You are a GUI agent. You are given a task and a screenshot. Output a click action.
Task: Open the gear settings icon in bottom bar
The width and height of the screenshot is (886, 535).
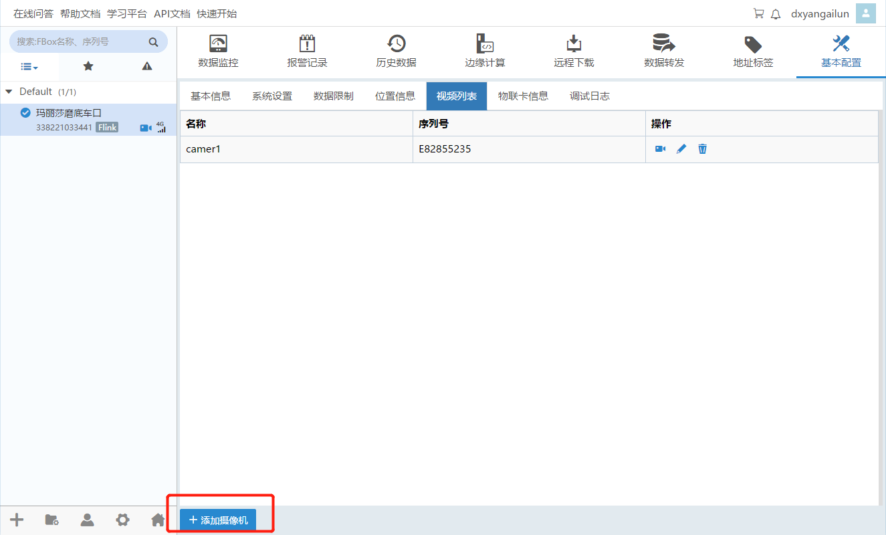pos(122,520)
